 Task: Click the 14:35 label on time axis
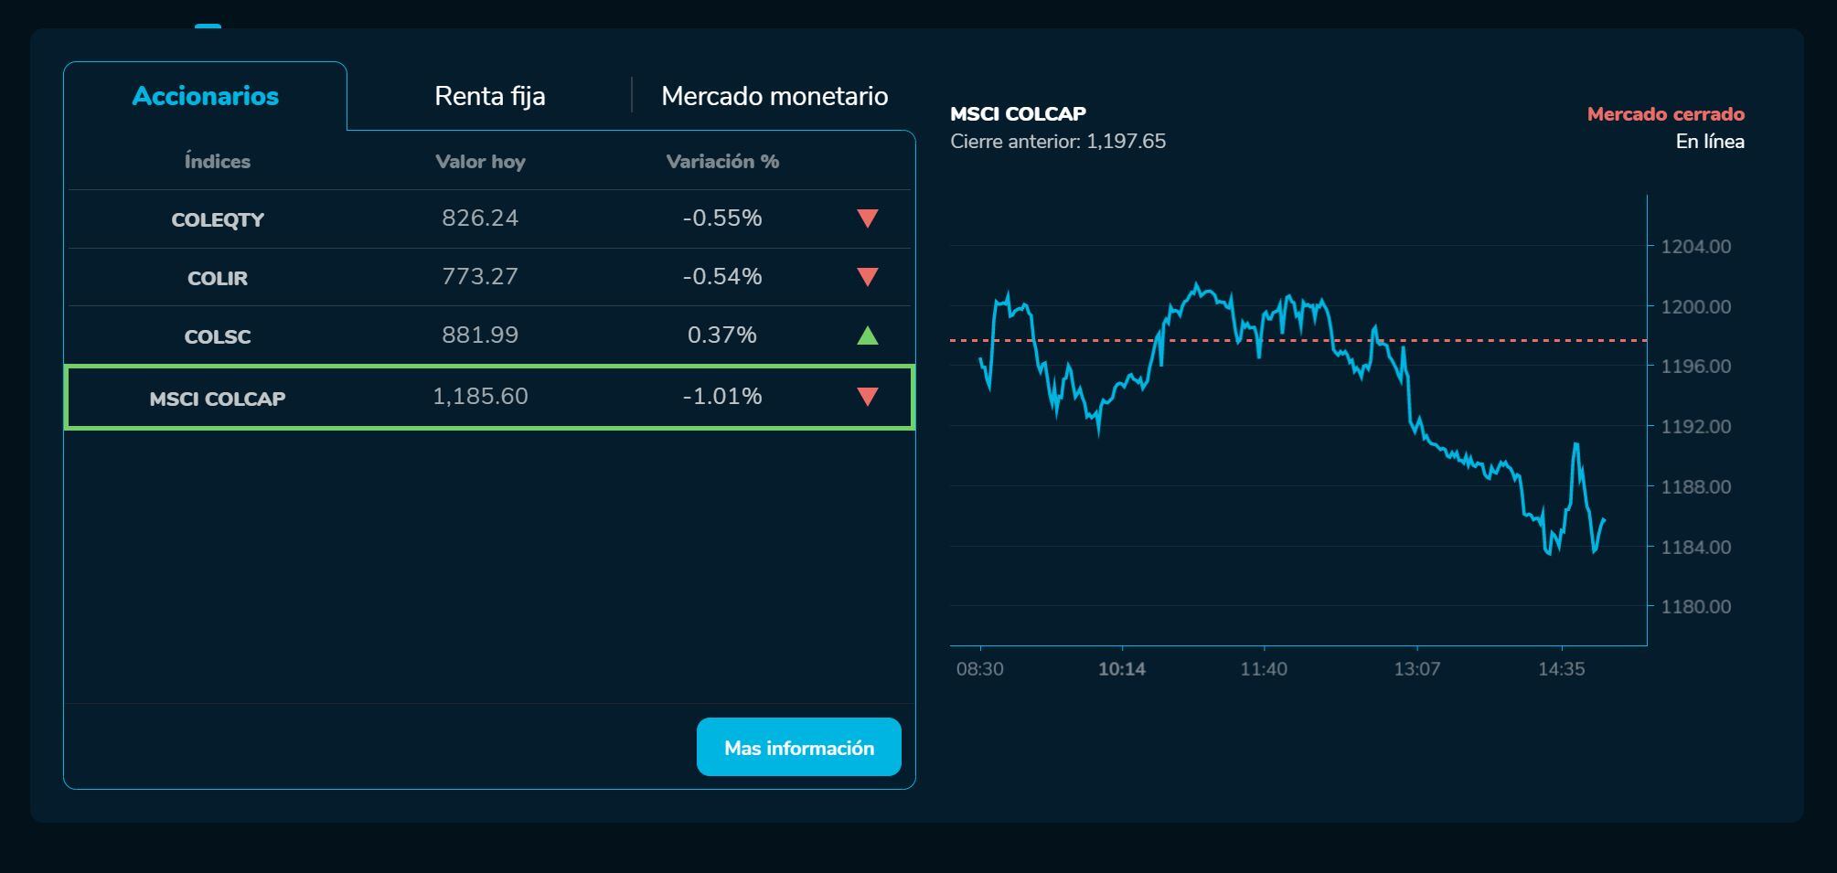pos(1561,669)
